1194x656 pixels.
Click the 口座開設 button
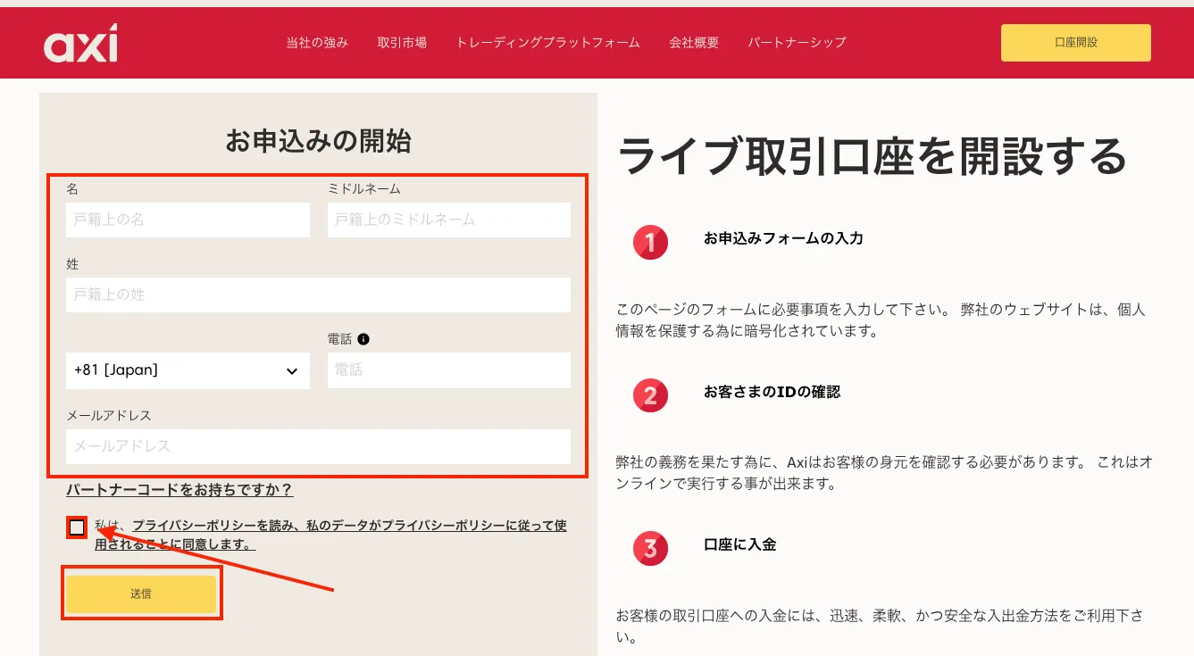click(x=1076, y=43)
